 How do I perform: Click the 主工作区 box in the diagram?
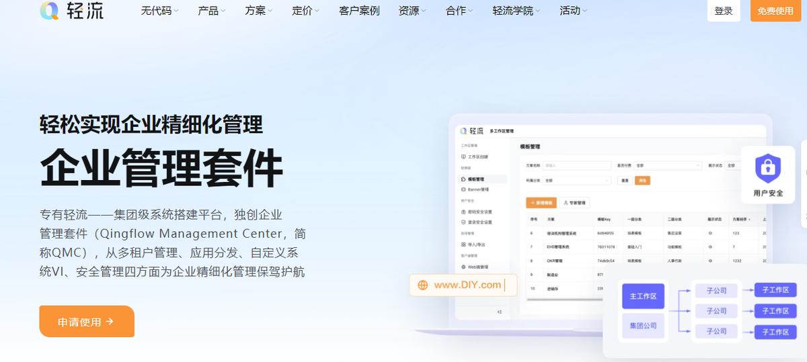(643, 296)
